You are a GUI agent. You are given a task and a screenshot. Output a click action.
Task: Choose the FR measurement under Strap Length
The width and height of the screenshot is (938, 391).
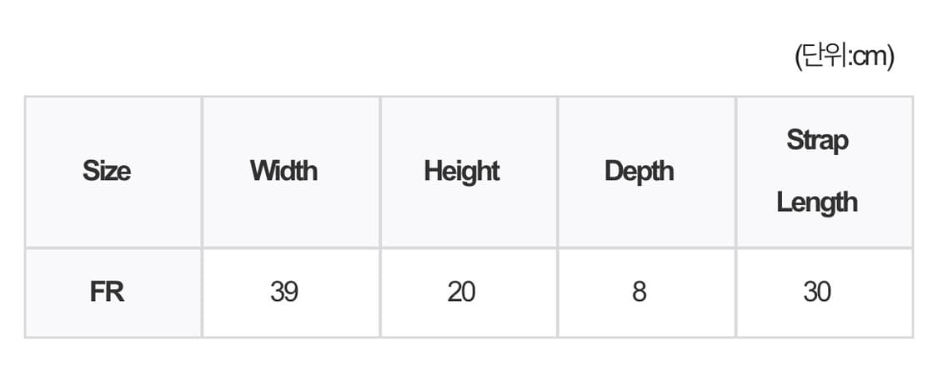point(816,293)
